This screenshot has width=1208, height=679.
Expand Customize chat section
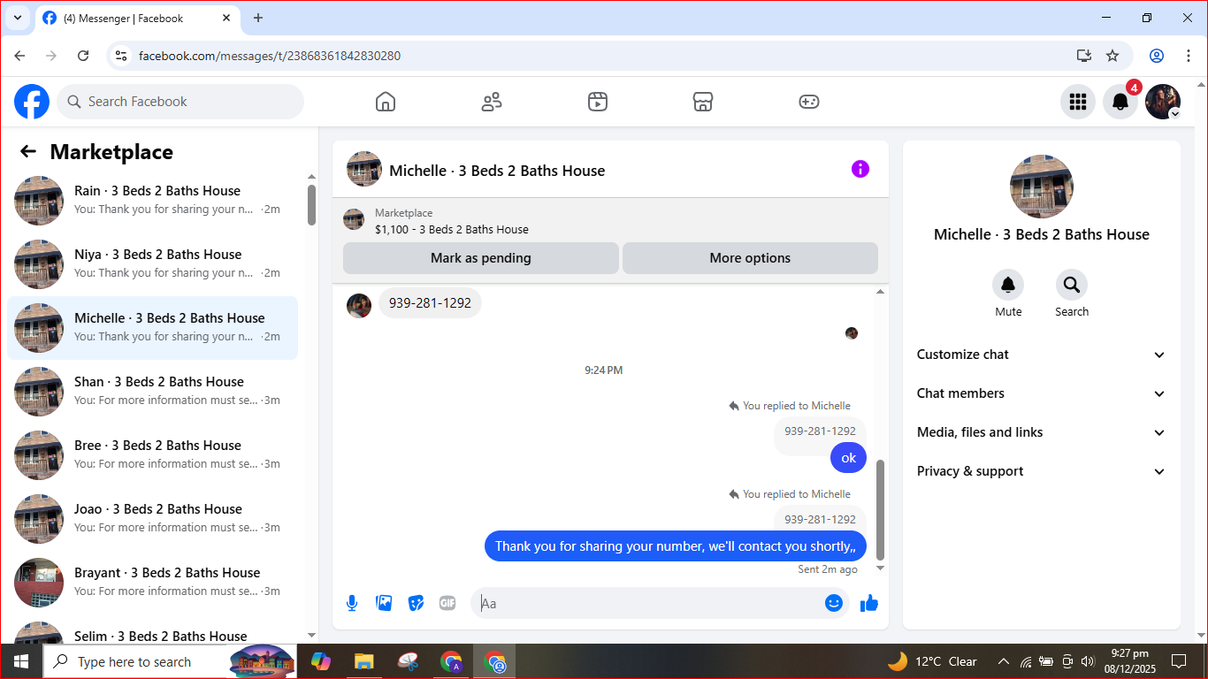point(1042,355)
